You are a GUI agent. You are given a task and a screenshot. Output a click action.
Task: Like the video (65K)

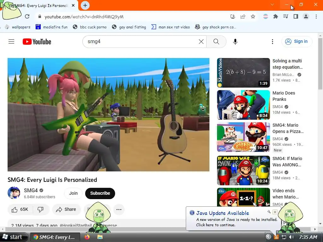click(20, 210)
